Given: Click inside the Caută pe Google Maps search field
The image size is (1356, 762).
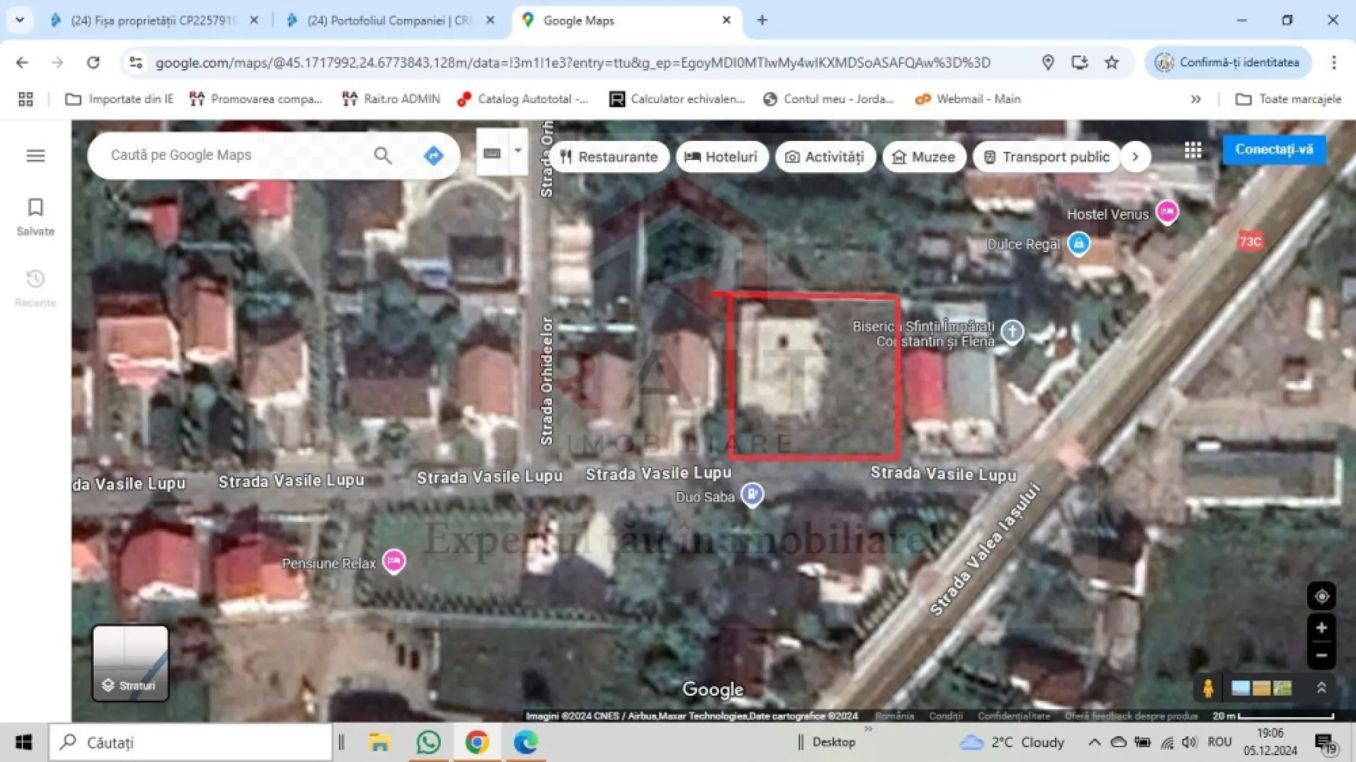Looking at the screenshot, I should tap(229, 155).
